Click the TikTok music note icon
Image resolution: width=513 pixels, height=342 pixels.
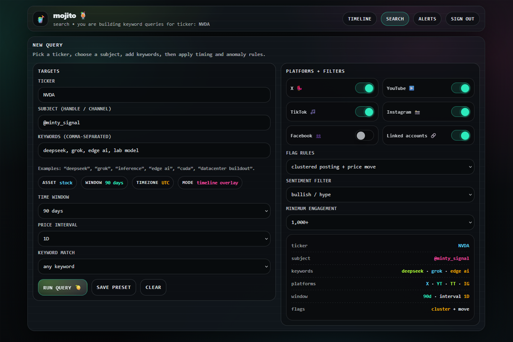[x=313, y=112]
